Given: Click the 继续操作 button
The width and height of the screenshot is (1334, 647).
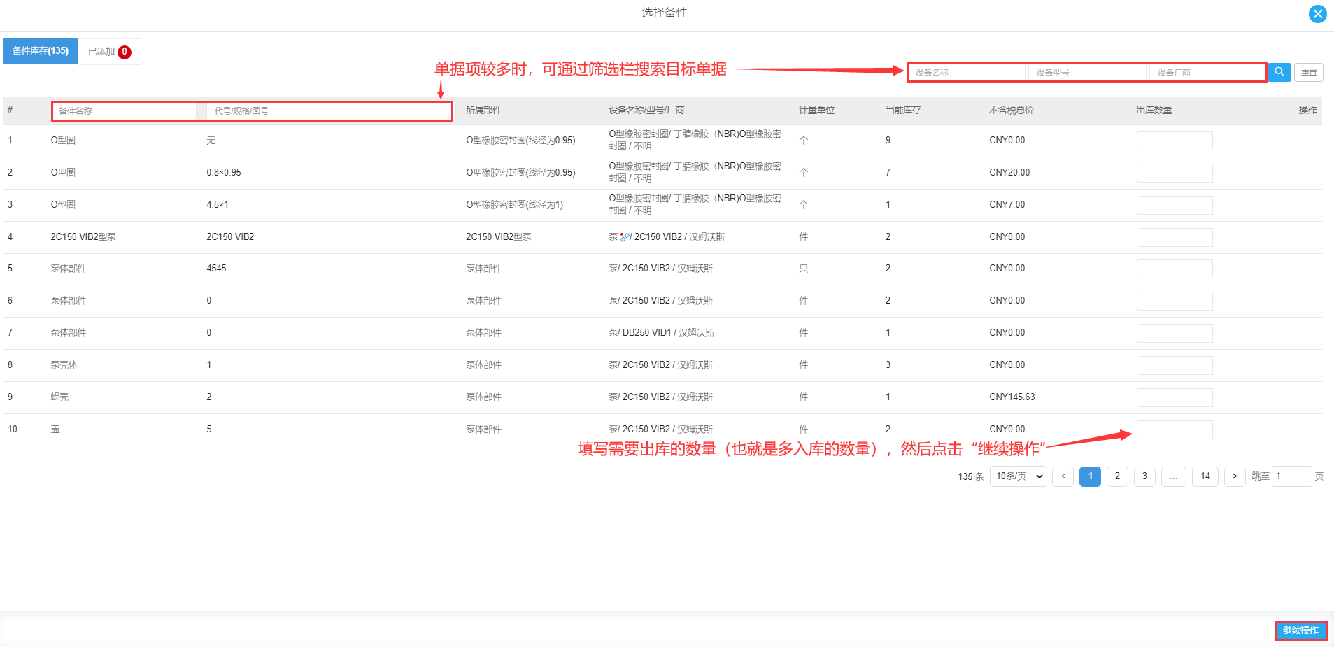Looking at the screenshot, I should click(1300, 631).
